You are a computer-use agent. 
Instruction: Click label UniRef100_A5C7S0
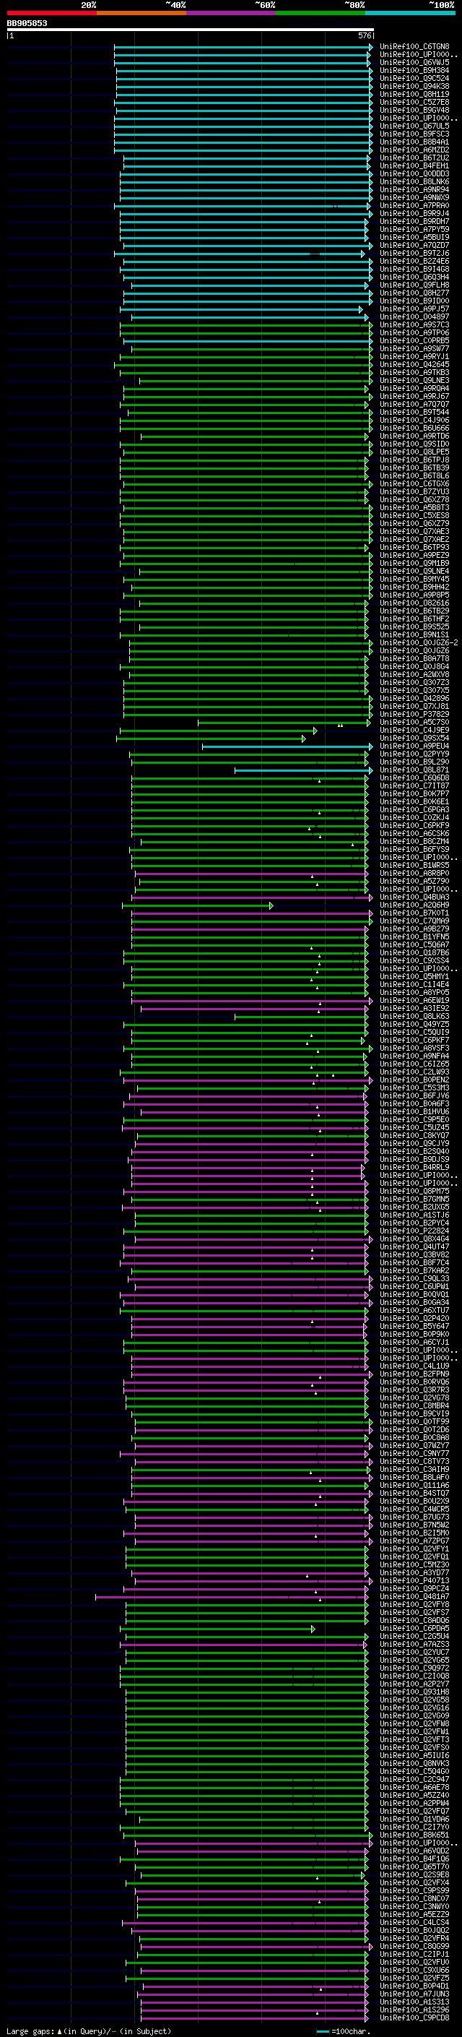pos(414,722)
